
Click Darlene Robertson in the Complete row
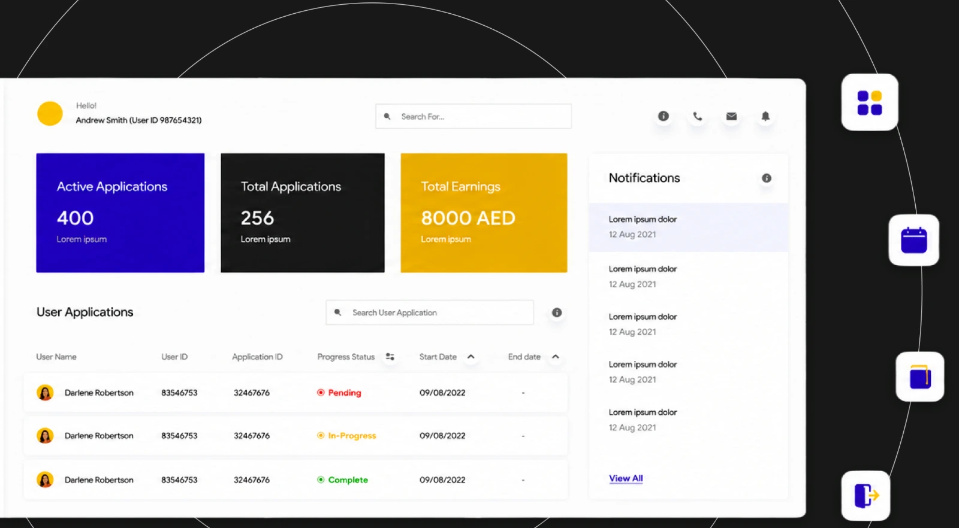tap(99, 480)
